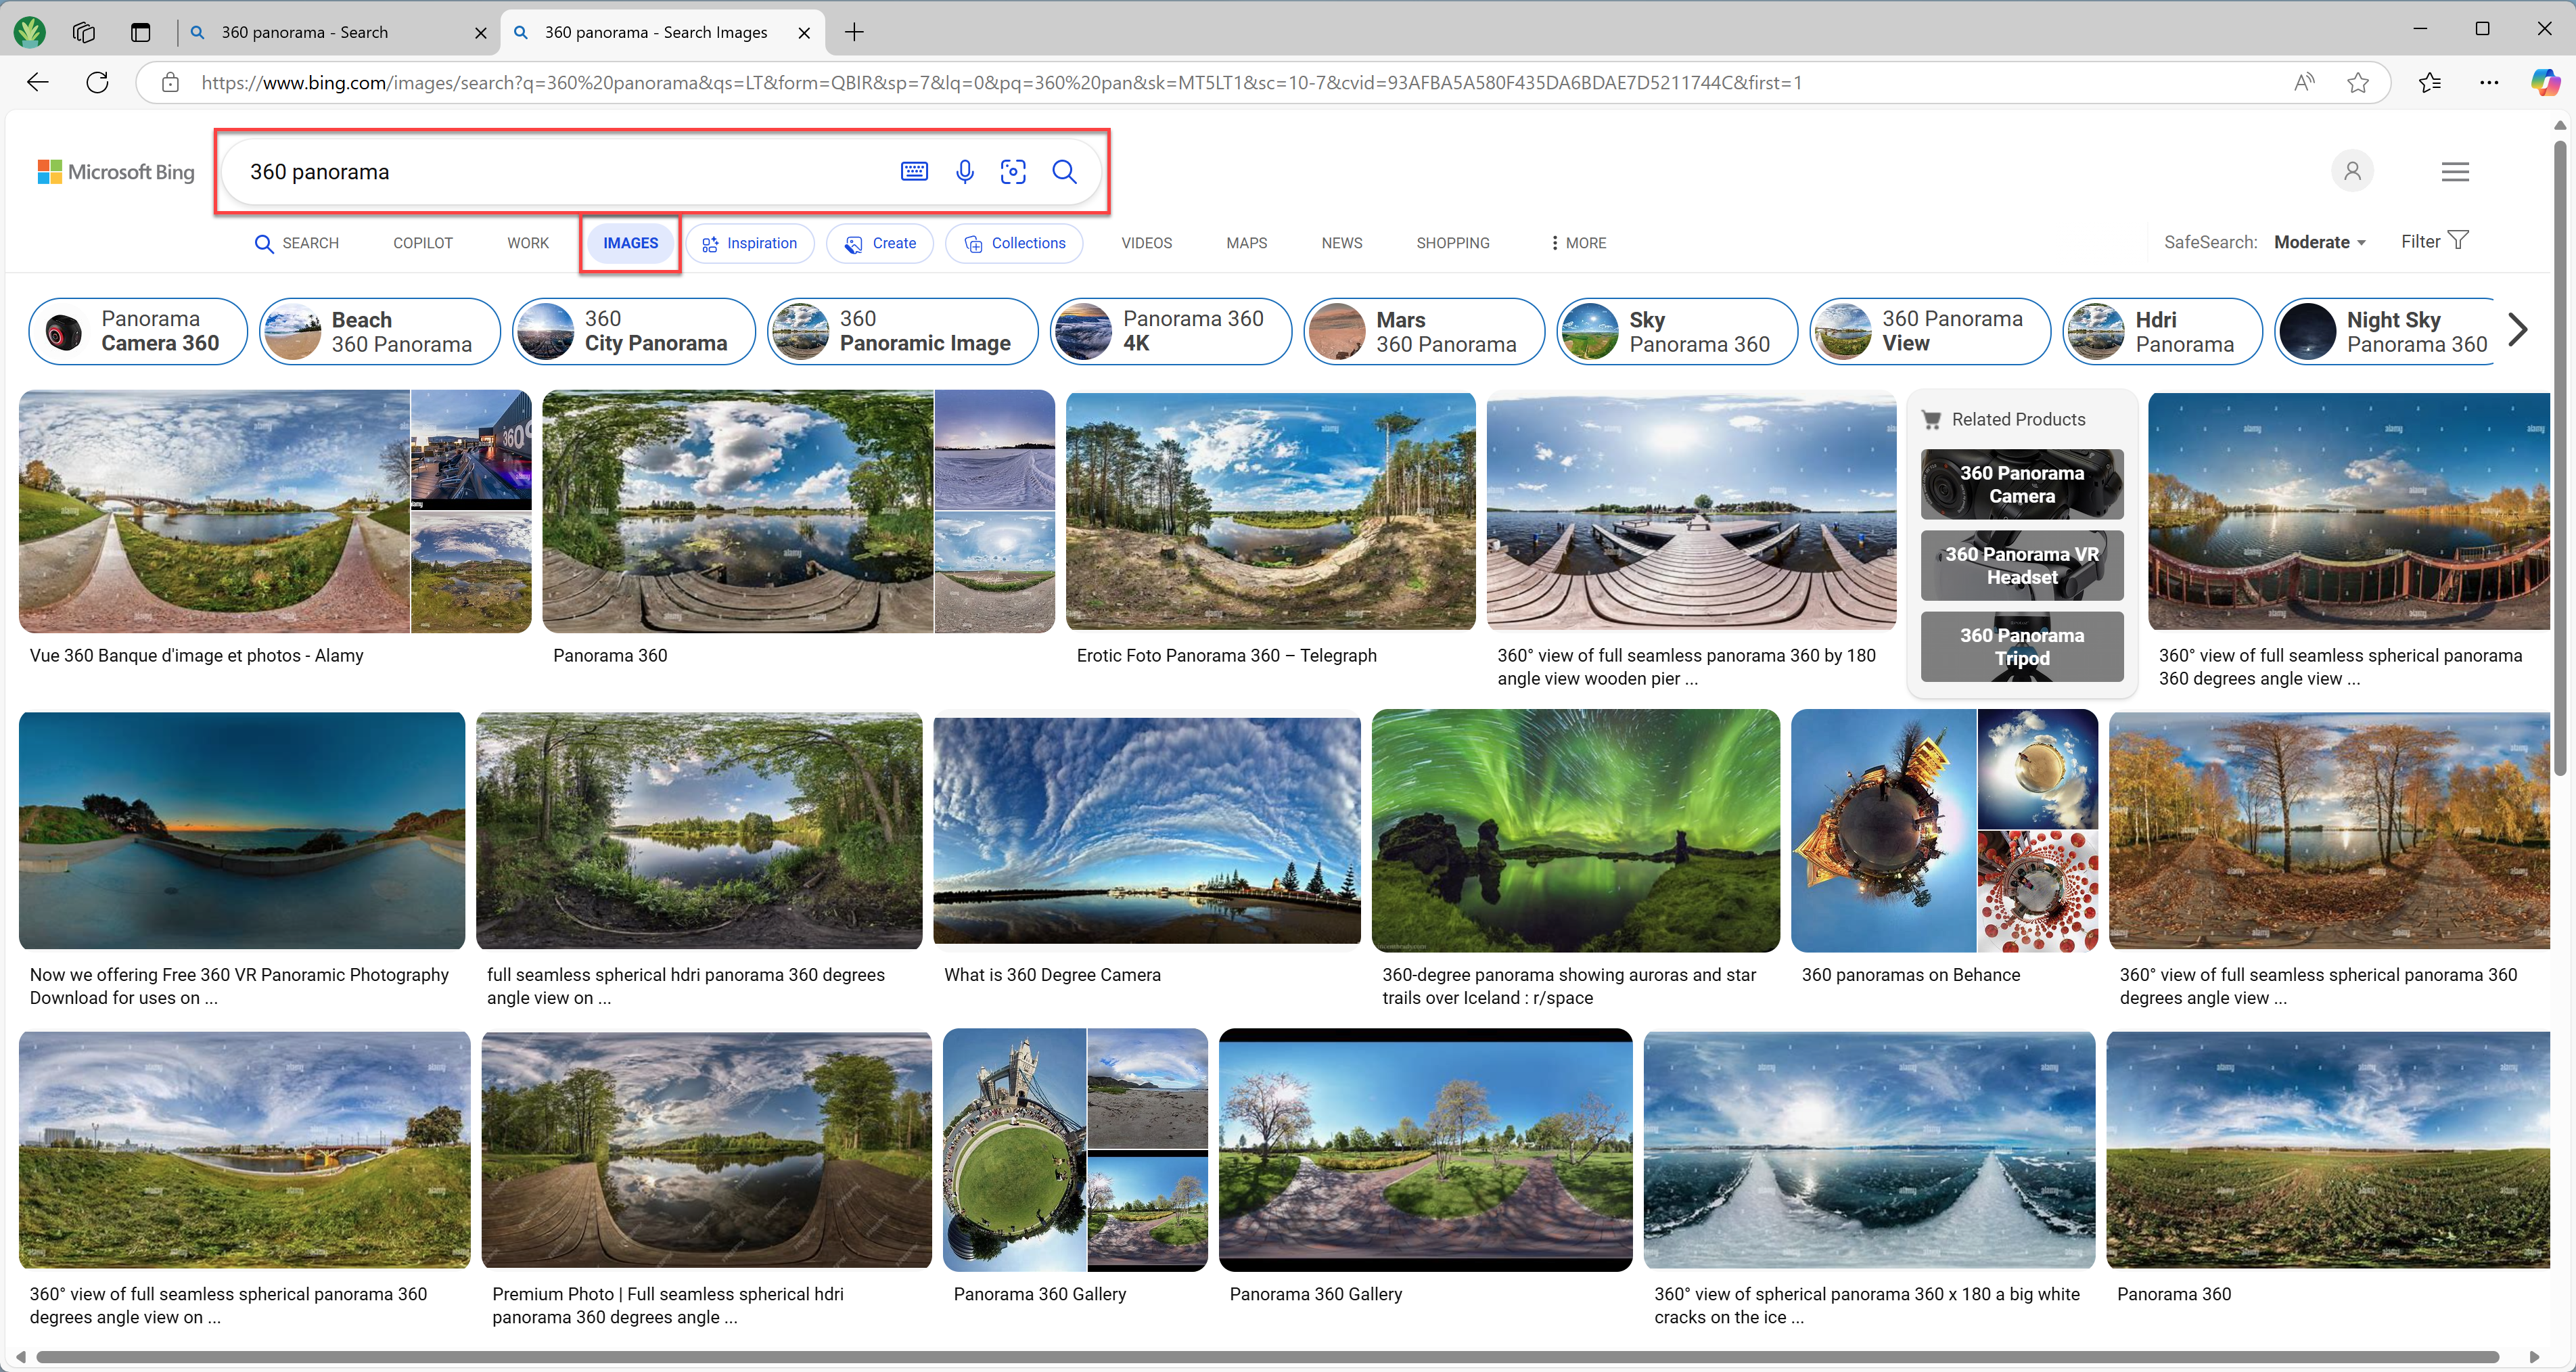This screenshot has height=1372, width=2576.
Task: Expand the Filter options
Action: [2434, 241]
